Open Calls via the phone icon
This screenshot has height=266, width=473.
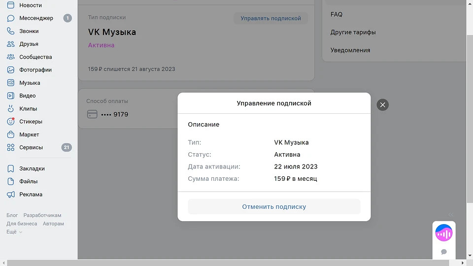(x=11, y=31)
